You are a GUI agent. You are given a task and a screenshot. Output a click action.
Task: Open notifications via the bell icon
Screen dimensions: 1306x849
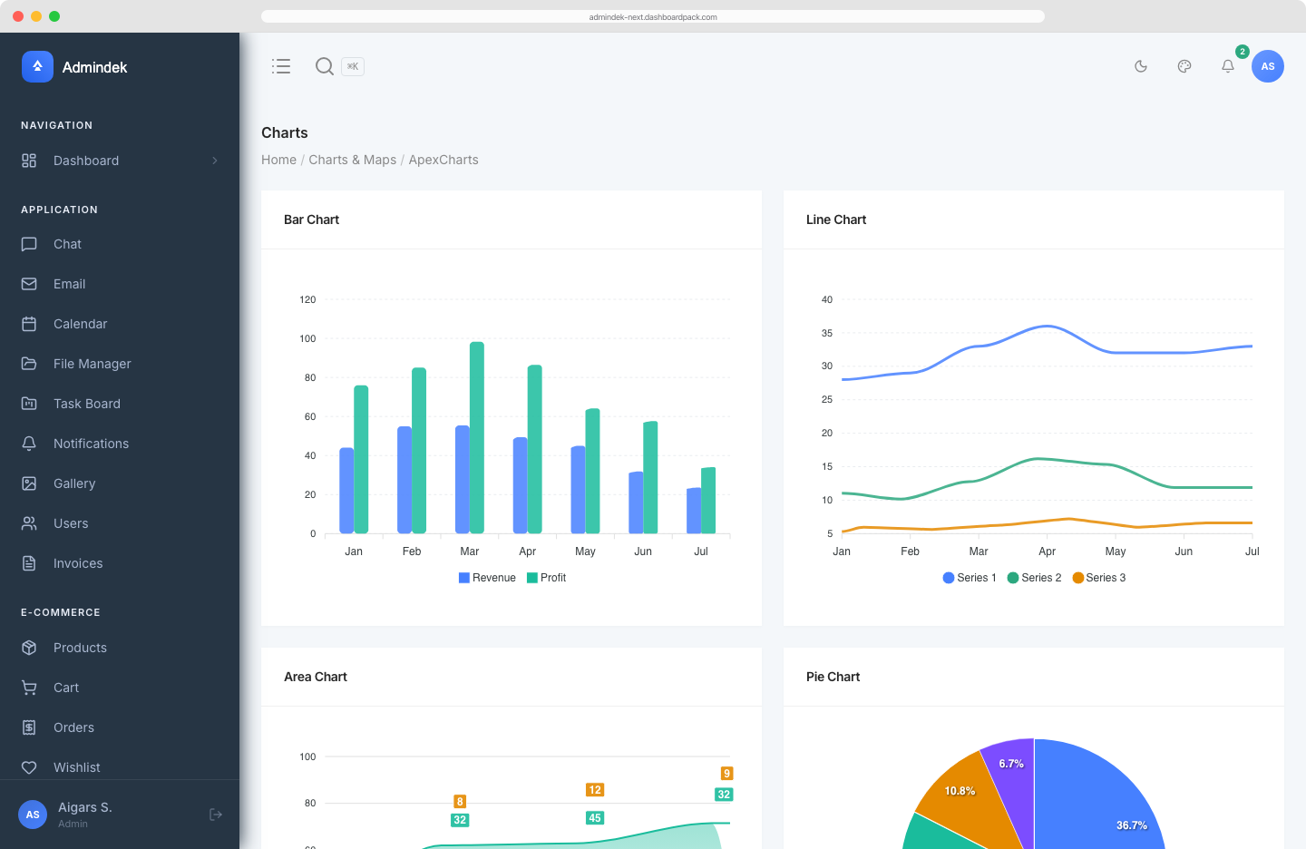click(1227, 66)
